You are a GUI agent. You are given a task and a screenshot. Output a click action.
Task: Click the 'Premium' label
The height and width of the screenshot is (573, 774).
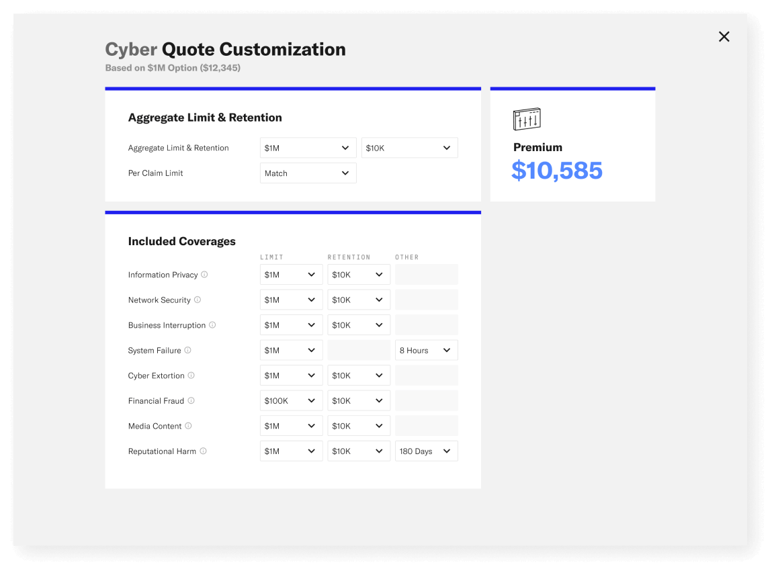(x=537, y=147)
